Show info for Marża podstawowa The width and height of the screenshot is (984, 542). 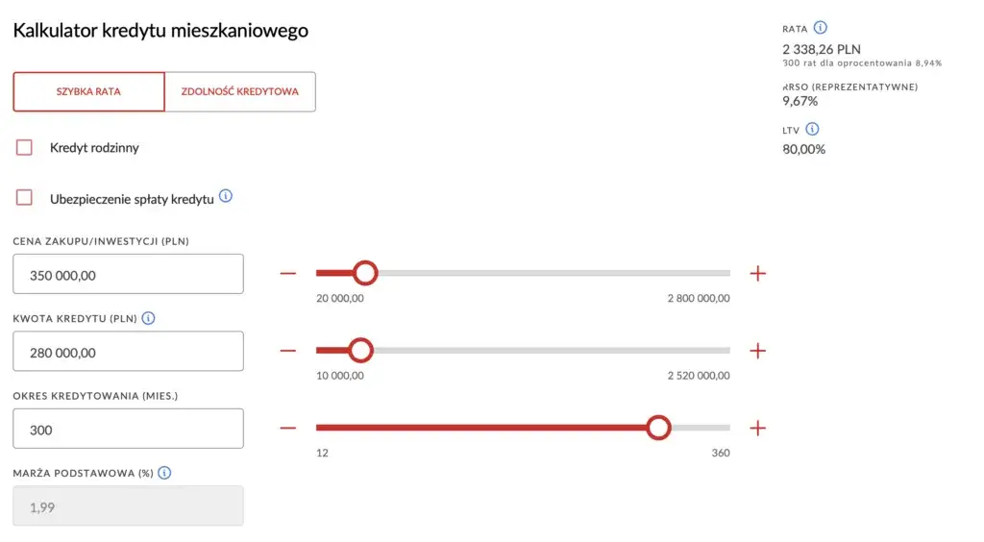click(164, 473)
